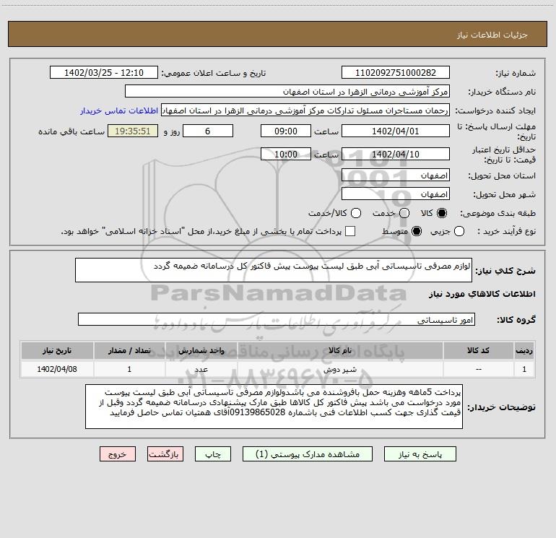Open اطلاعات تماس خریدار link
Image resolution: width=556 pixels, height=538 pixels.
(x=119, y=110)
